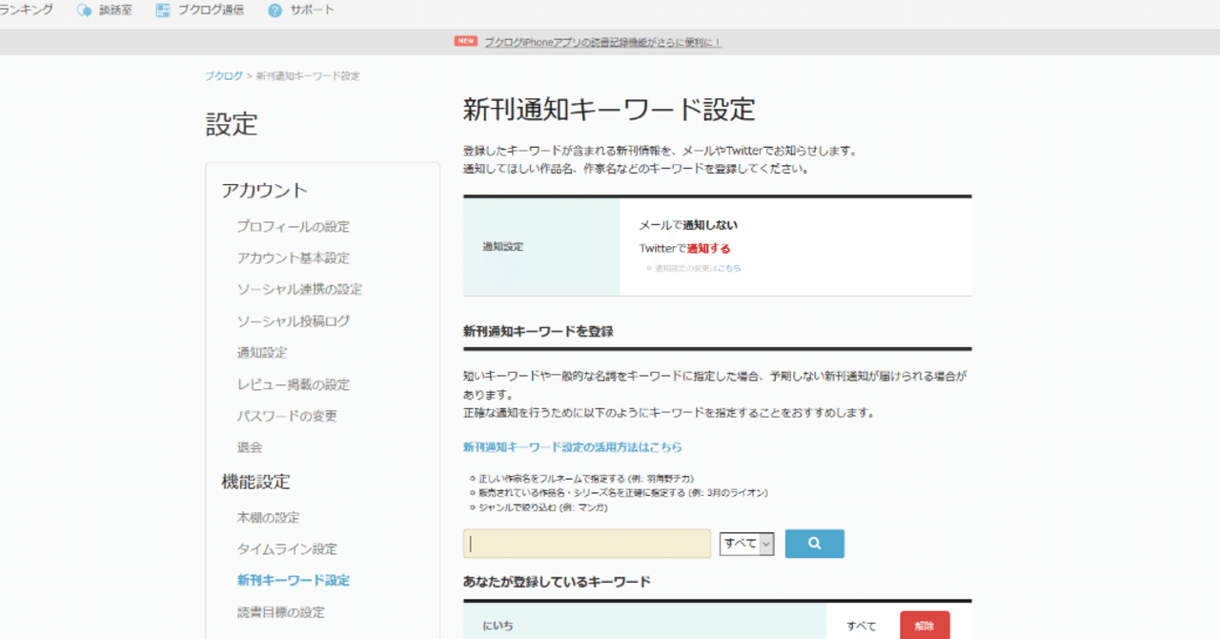Click すべて label on the にいち keyword row
Screen dimensions: 1220x639
pos(860,625)
